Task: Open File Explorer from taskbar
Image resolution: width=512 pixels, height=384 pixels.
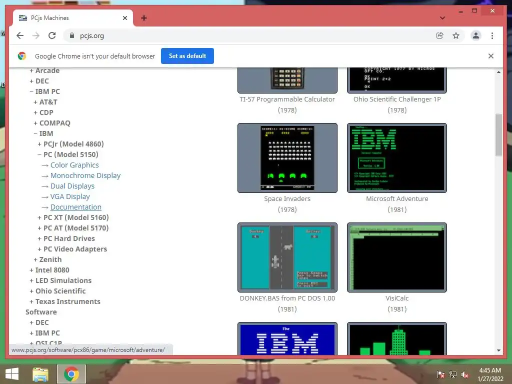Action: point(40,374)
